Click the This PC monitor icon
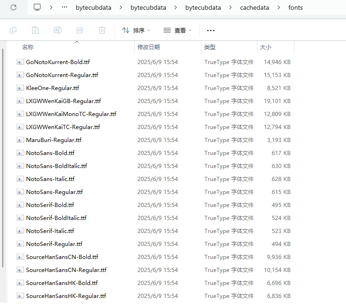 tap(38, 7)
